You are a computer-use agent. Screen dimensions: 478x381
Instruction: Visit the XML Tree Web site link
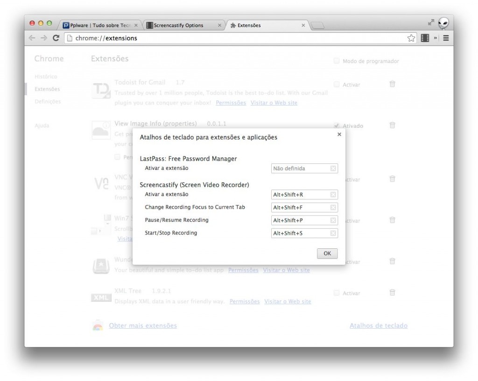point(288,302)
